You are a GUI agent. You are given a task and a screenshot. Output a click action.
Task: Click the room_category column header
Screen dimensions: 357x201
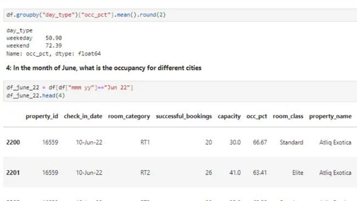(129, 116)
